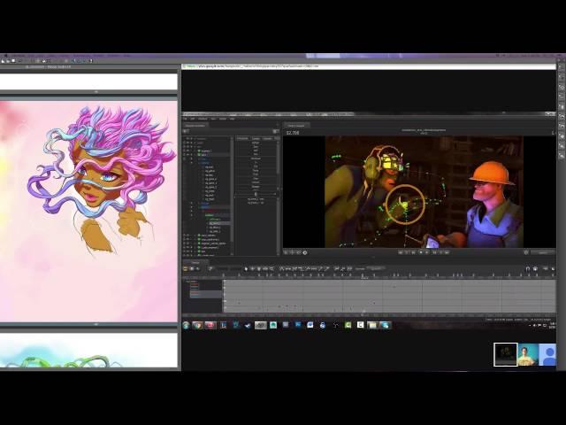
Task: Click the filter icon right of animation set search
Action: coord(276,131)
